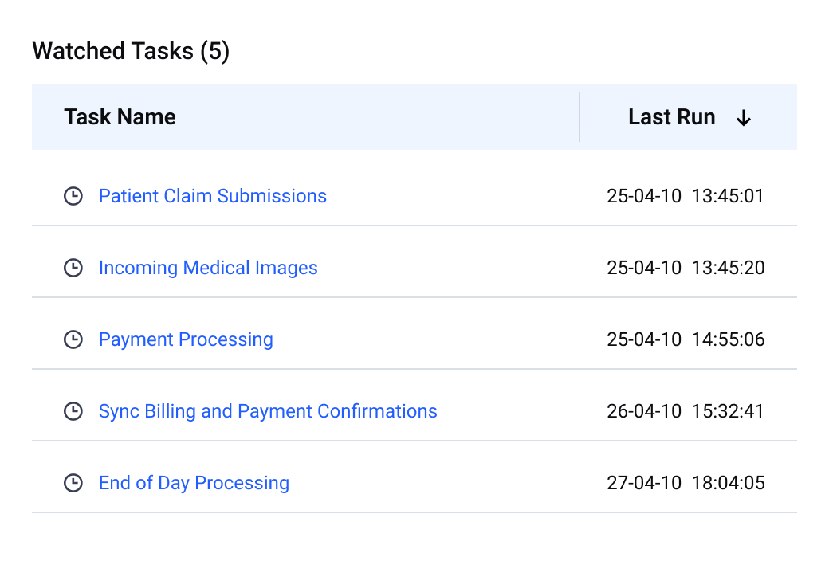The height and width of the screenshot is (561, 829).
Task: Click clock icon beside Payment Processing
Action: 73,339
